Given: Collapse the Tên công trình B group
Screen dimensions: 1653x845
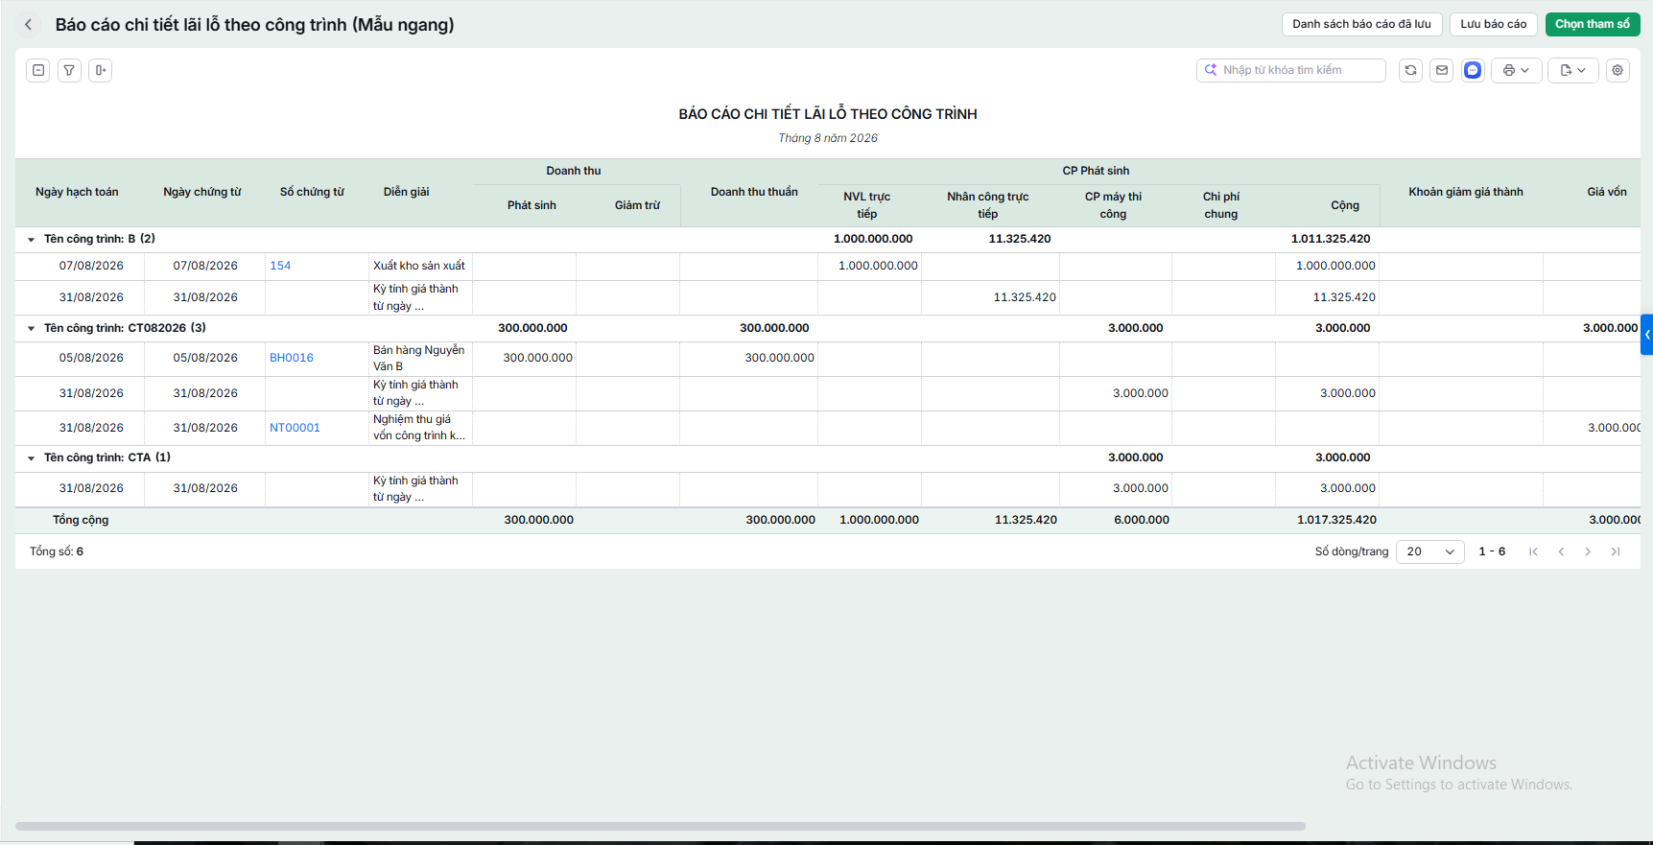Looking at the screenshot, I should pos(31,240).
